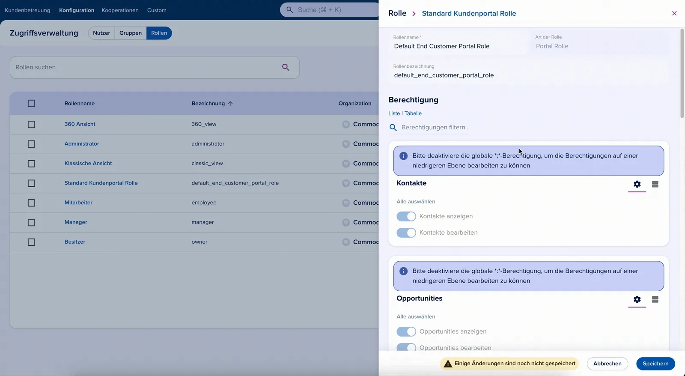Image resolution: width=685 pixels, height=376 pixels.
Task: Open the Konfiguration menu
Action: 77,10
